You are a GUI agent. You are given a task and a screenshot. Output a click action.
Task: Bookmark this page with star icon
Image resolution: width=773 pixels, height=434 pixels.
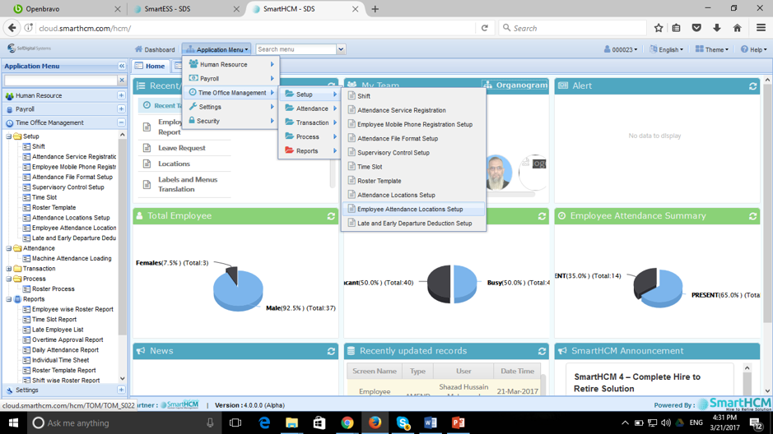click(658, 28)
